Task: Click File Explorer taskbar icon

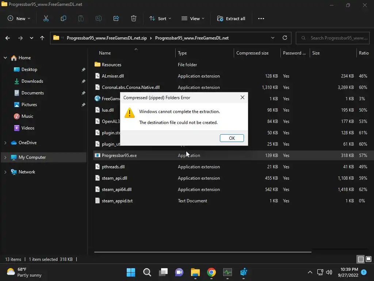Action: (x=195, y=272)
